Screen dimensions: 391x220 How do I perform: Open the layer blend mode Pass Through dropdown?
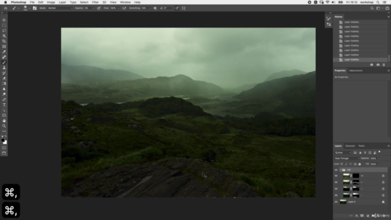click(347, 158)
